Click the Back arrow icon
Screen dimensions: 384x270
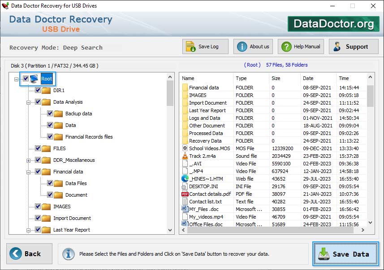[16, 253]
